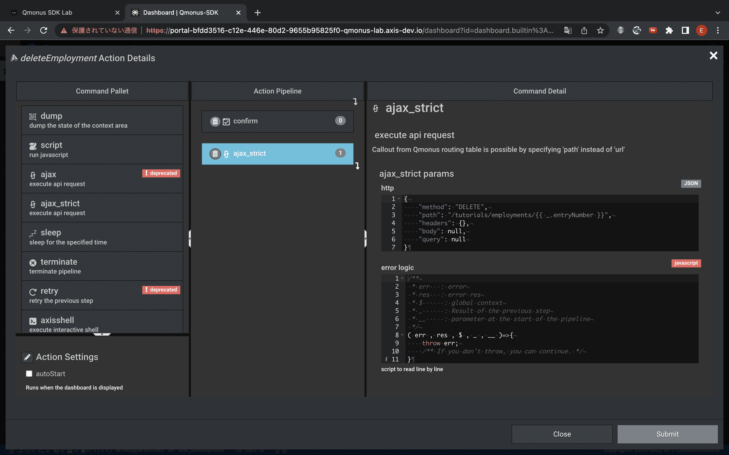Select the script command icon

click(x=33, y=146)
